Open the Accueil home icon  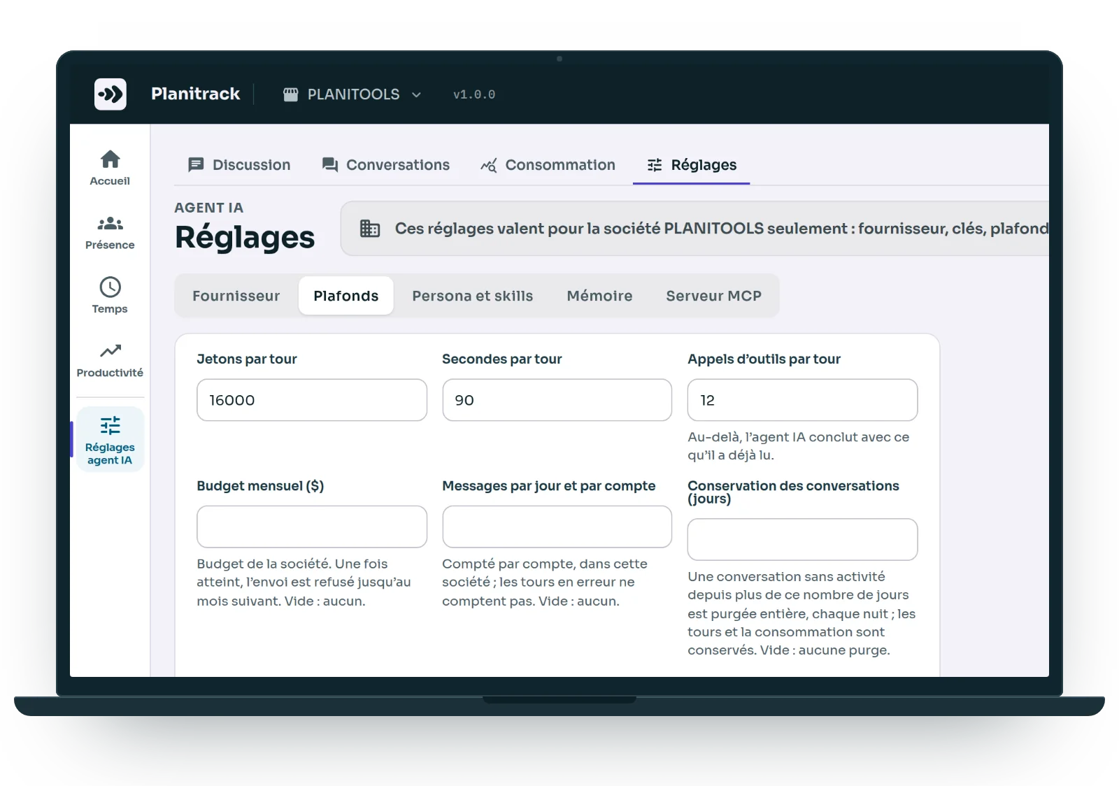tap(110, 159)
